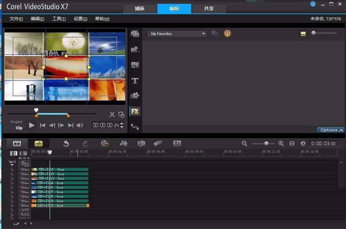Image resolution: width=346 pixels, height=229 pixels.
Task: Click the timeline zoom slider
Action: (266, 143)
